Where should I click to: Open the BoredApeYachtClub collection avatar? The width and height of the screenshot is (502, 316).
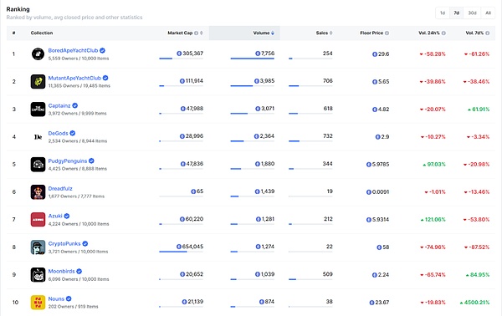click(38, 54)
